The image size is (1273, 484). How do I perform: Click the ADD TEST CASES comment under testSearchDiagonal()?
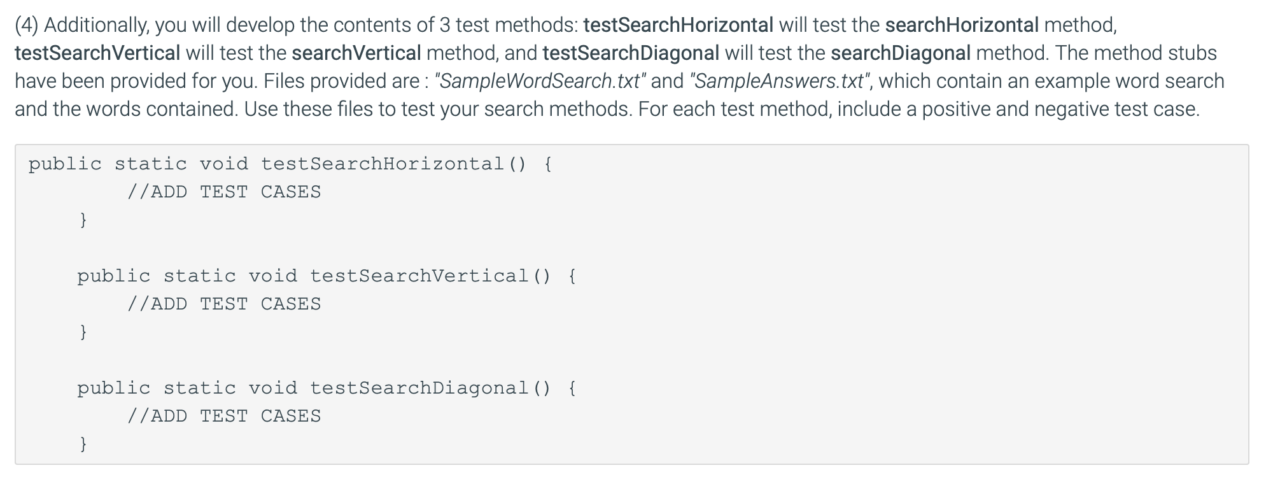[x=224, y=416]
